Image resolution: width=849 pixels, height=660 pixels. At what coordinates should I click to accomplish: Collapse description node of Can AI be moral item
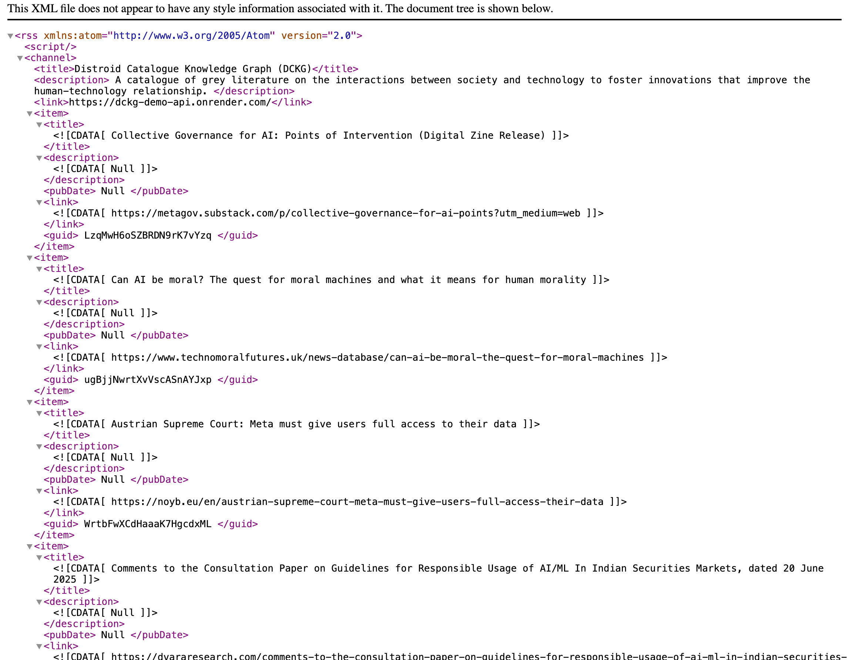pyautogui.click(x=39, y=302)
